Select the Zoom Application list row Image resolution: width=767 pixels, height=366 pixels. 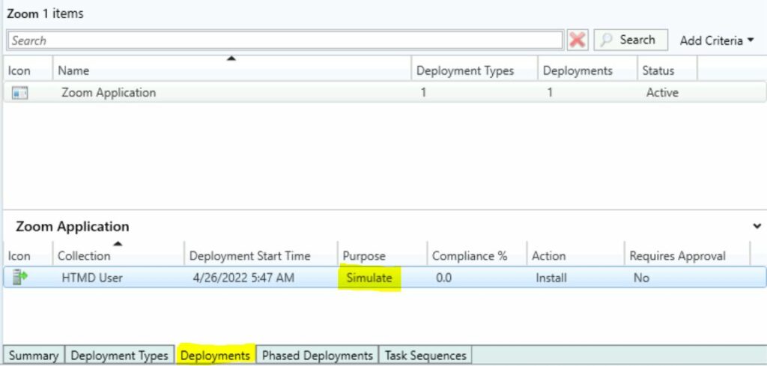[384, 93]
